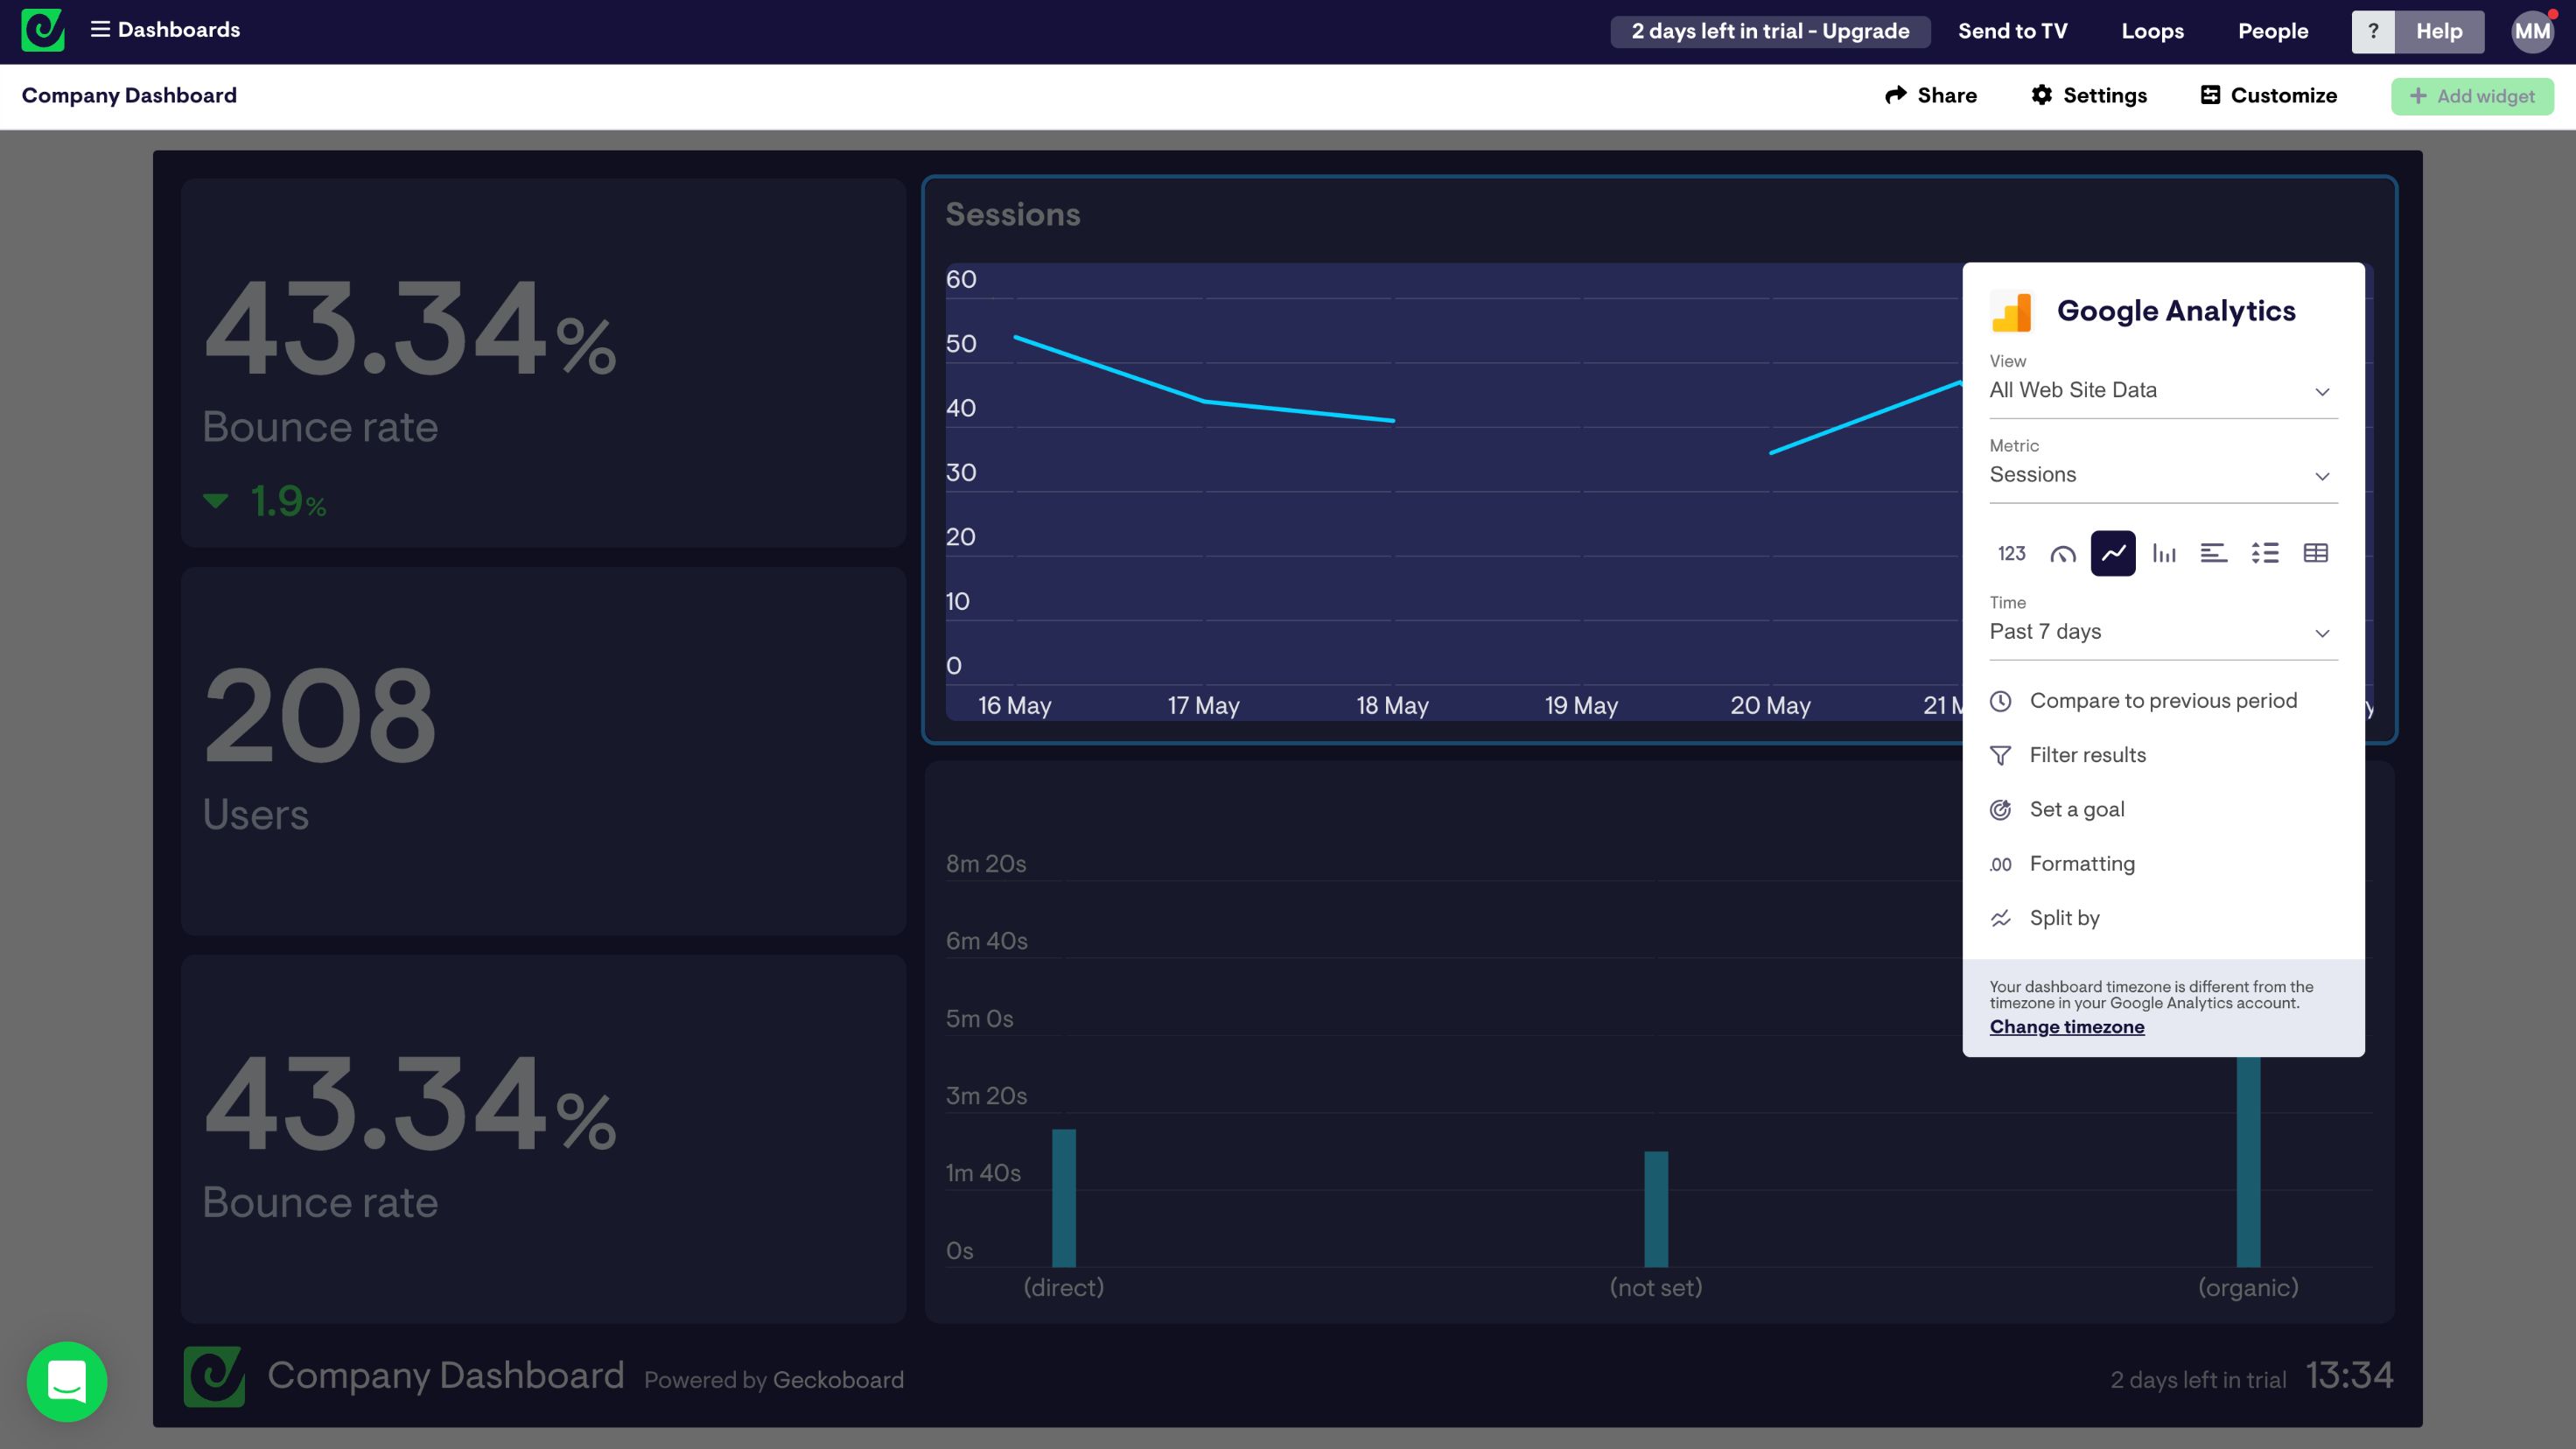
Task: Click the Add widget button
Action: pos(2472,96)
